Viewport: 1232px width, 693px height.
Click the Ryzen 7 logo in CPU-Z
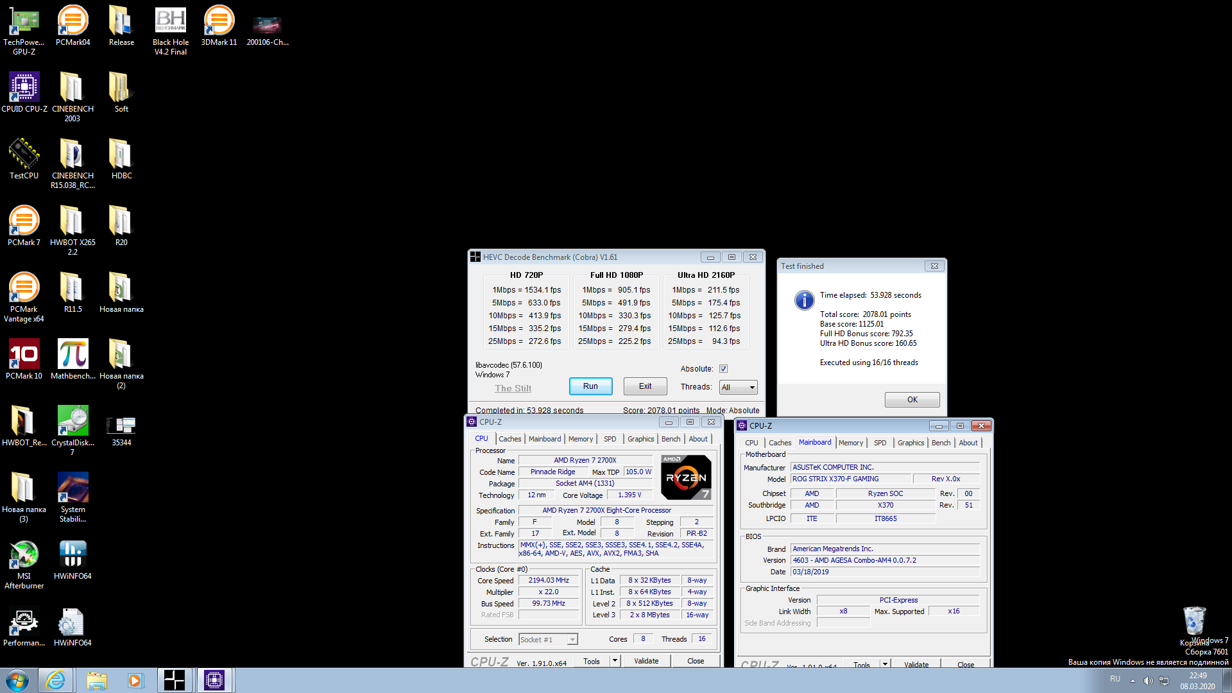(x=686, y=477)
